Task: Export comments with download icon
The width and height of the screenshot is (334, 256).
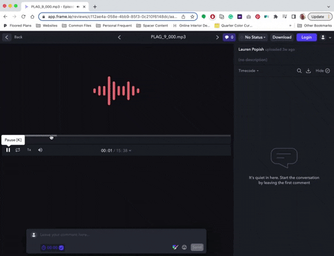Action: pyautogui.click(x=308, y=71)
